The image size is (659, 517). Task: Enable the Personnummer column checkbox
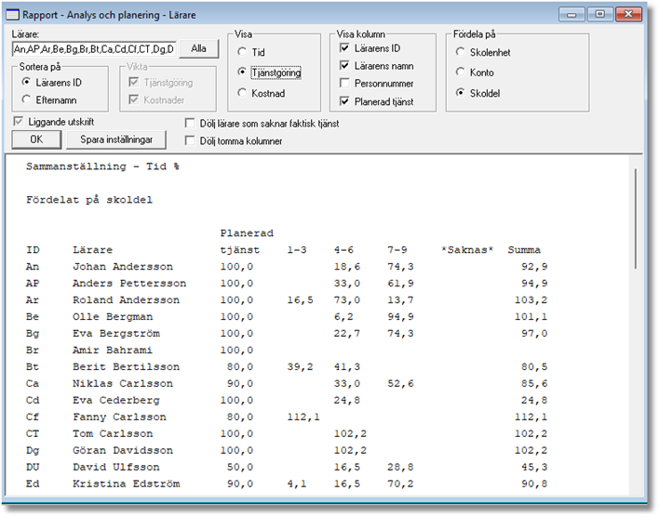pos(345,83)
